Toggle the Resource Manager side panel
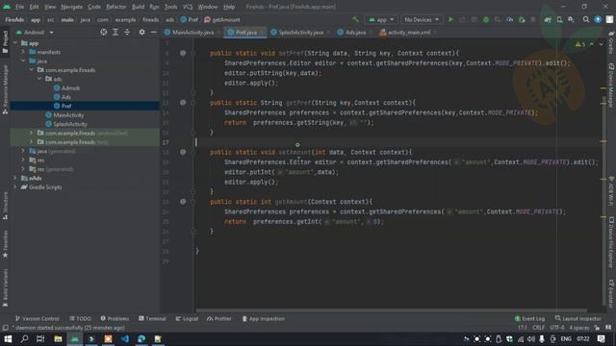This screenshot has height=346, width=616. [x=5, y=89]
